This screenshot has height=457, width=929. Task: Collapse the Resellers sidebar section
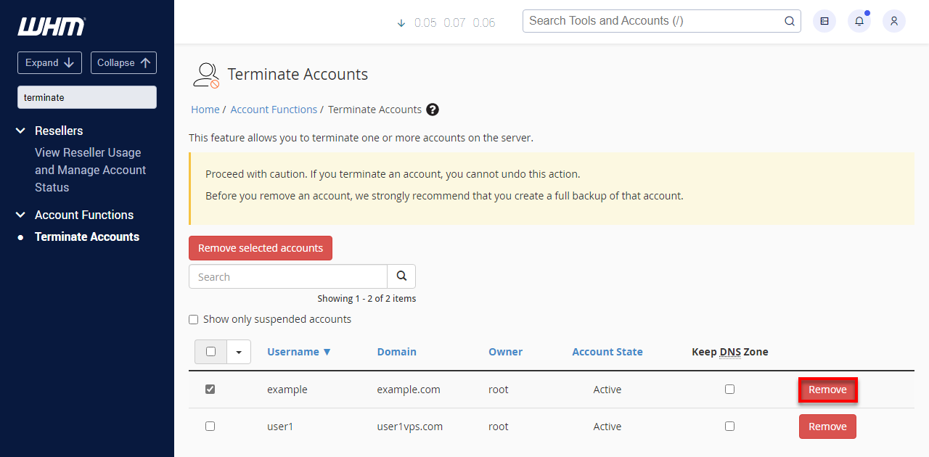coord(20,131)
